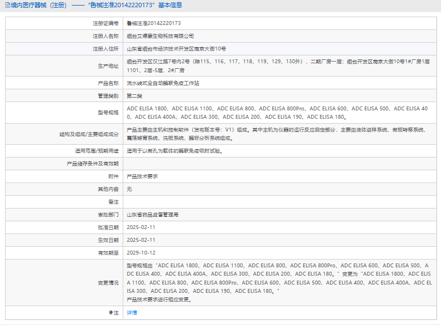The image size is (441, 325).
Task: Click the document icon before 境内医疗器械
Action: tap(8, 5)
